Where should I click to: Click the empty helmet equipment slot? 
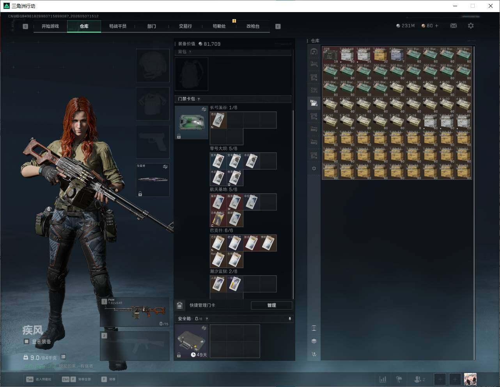[x=153, y=65]
